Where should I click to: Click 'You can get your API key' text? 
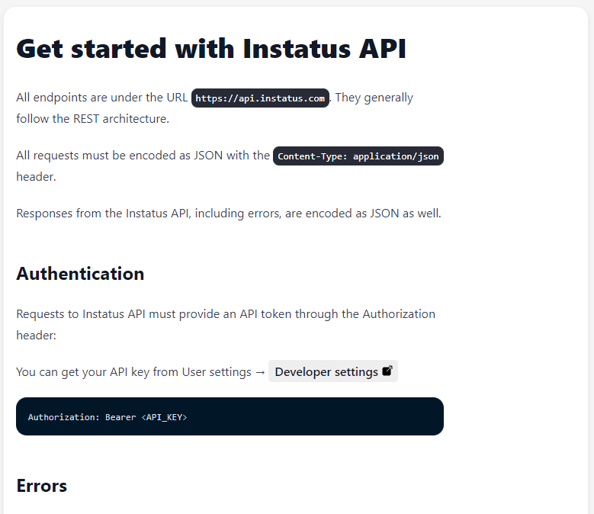click(x=133, y=372)
